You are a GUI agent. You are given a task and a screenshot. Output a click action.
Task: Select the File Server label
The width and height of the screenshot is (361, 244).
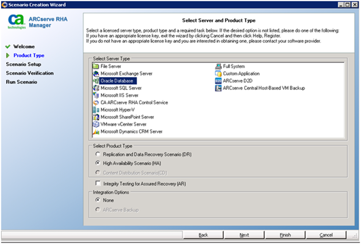pyautogui.click(x=111, y=66)
